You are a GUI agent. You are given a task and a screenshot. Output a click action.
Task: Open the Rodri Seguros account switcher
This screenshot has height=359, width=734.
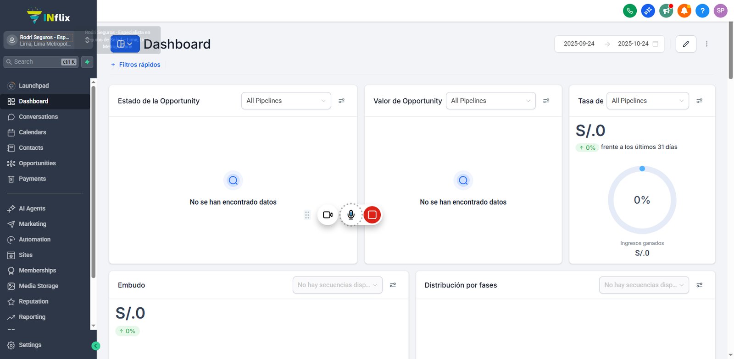tap(48, 40)
